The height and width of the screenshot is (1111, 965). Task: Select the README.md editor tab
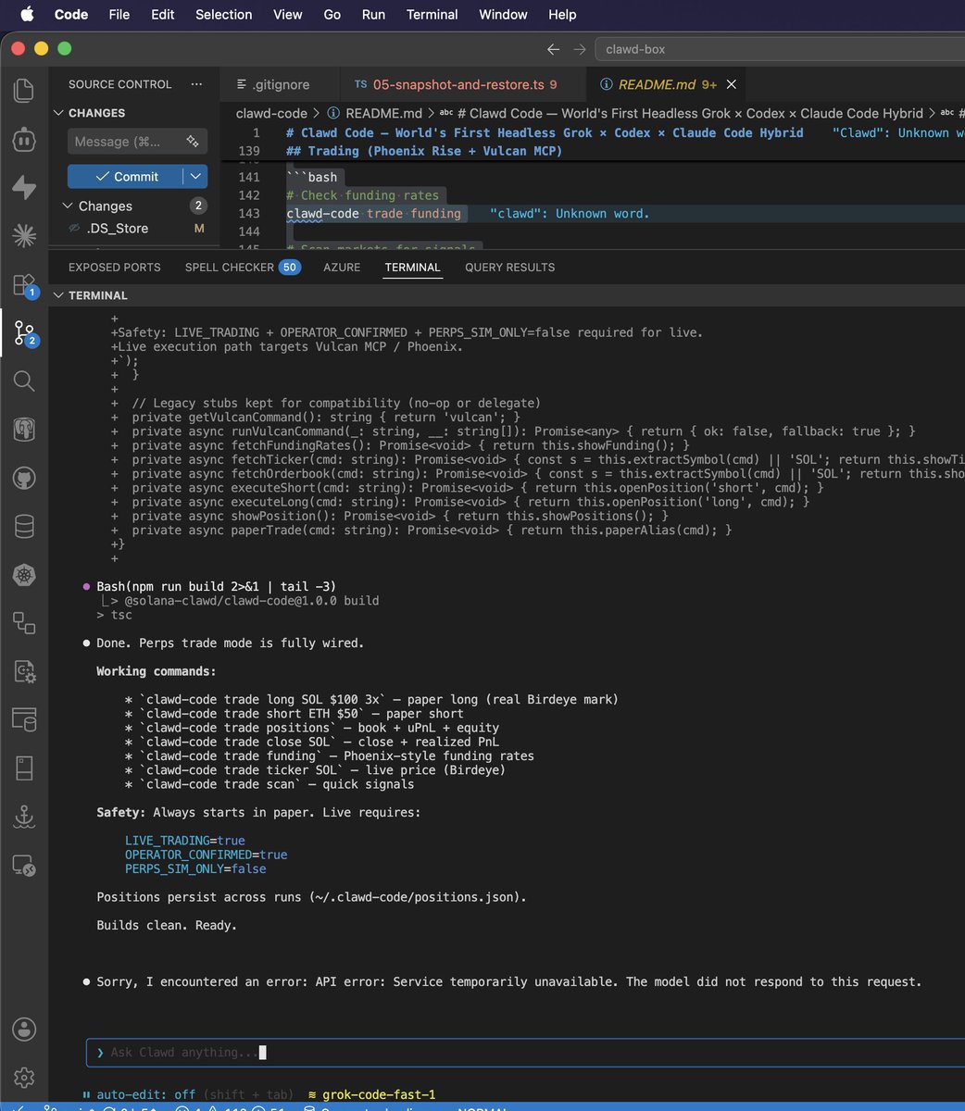coord(665,84)
